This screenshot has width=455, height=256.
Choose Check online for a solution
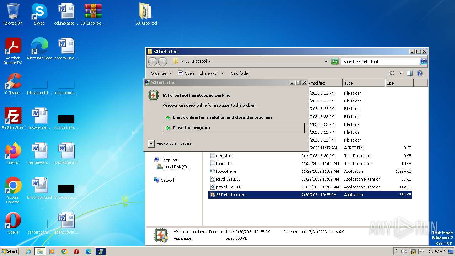(x=234, y=117)
